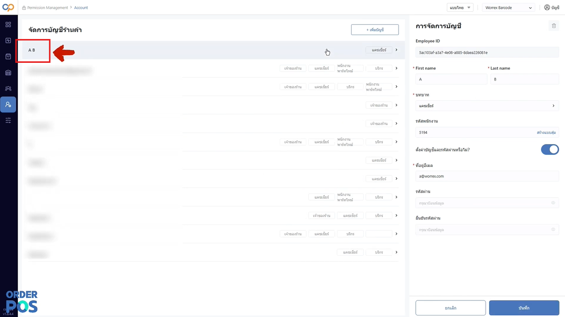Click the lock icon in breadcrumb
The height and width of the screenshot is (317, 565).
(24, 8)
